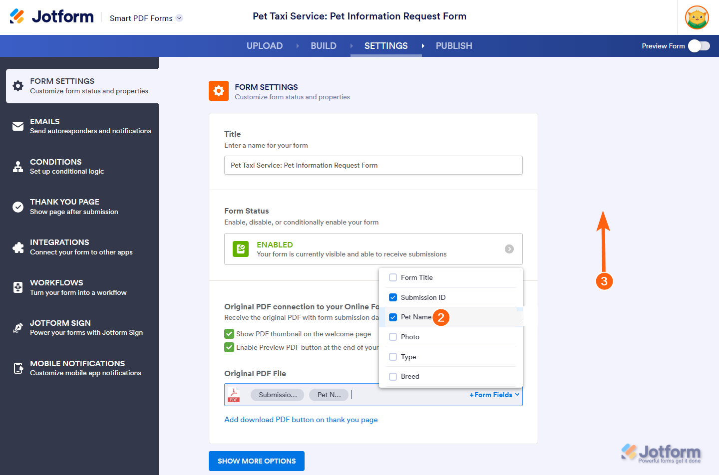719x475 pixels.
Task: Check the Photo field checkbox
Action: 393,337
